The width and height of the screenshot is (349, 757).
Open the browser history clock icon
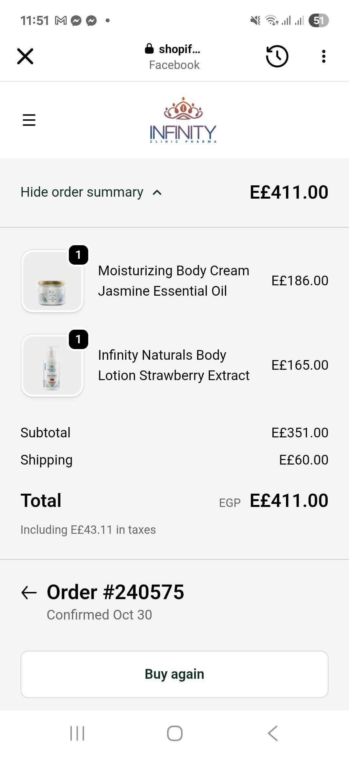[277, 57]
